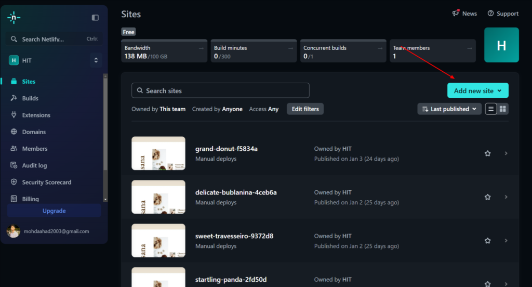The width and height of the screenshot is (532, 287).
Task: Click the grand-donut-f5834a site thumbnail
Action: pos(158,153)
